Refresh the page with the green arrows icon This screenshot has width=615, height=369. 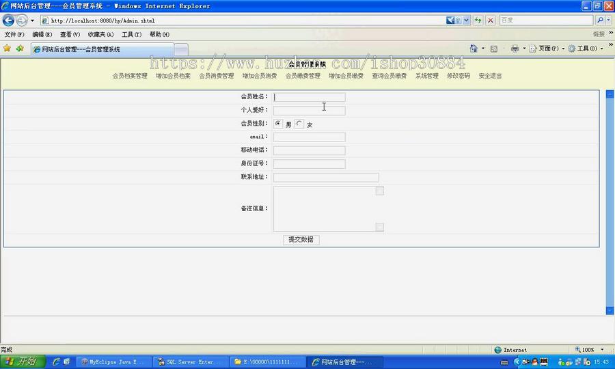478,20
